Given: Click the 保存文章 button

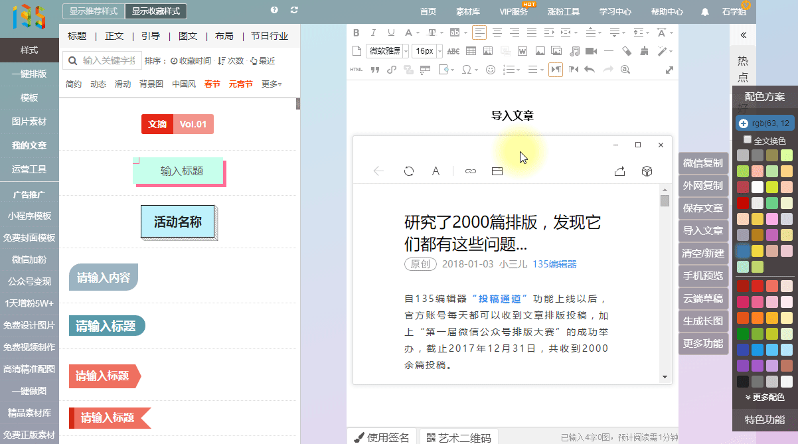Looking at the screenshot, I should 702,208.
